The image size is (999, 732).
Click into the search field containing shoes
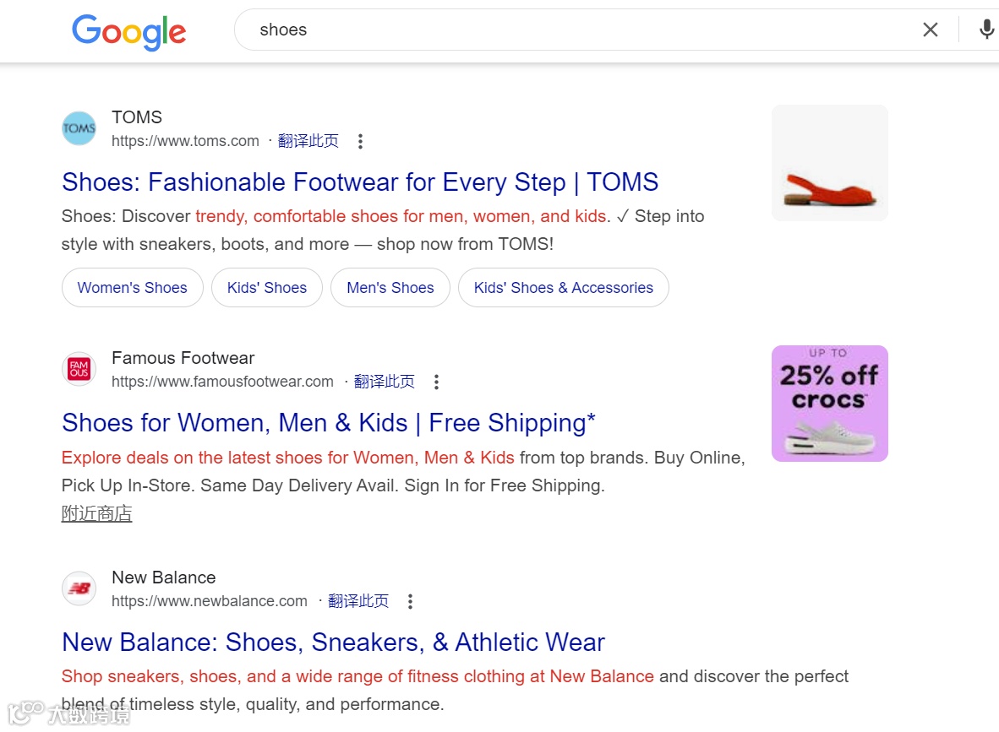[x=575, y=30]
